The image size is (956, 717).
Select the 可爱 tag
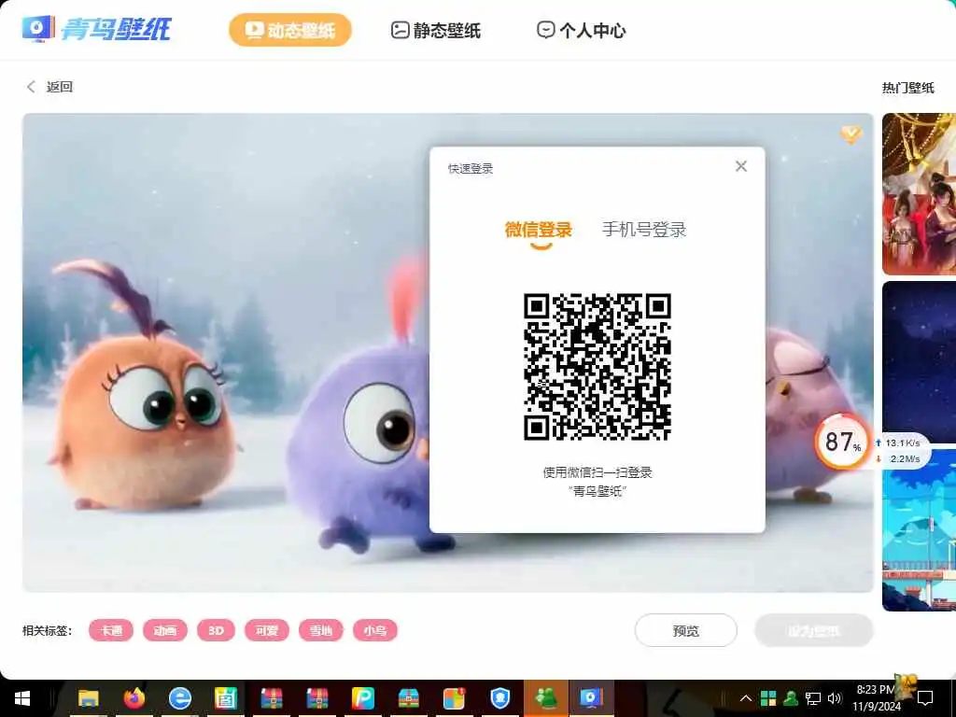pos(267,630)
